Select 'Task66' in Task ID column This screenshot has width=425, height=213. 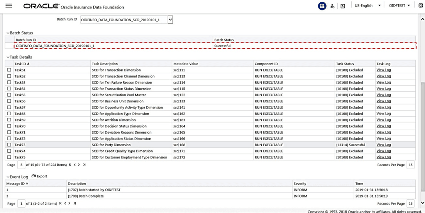pos(20,101)
